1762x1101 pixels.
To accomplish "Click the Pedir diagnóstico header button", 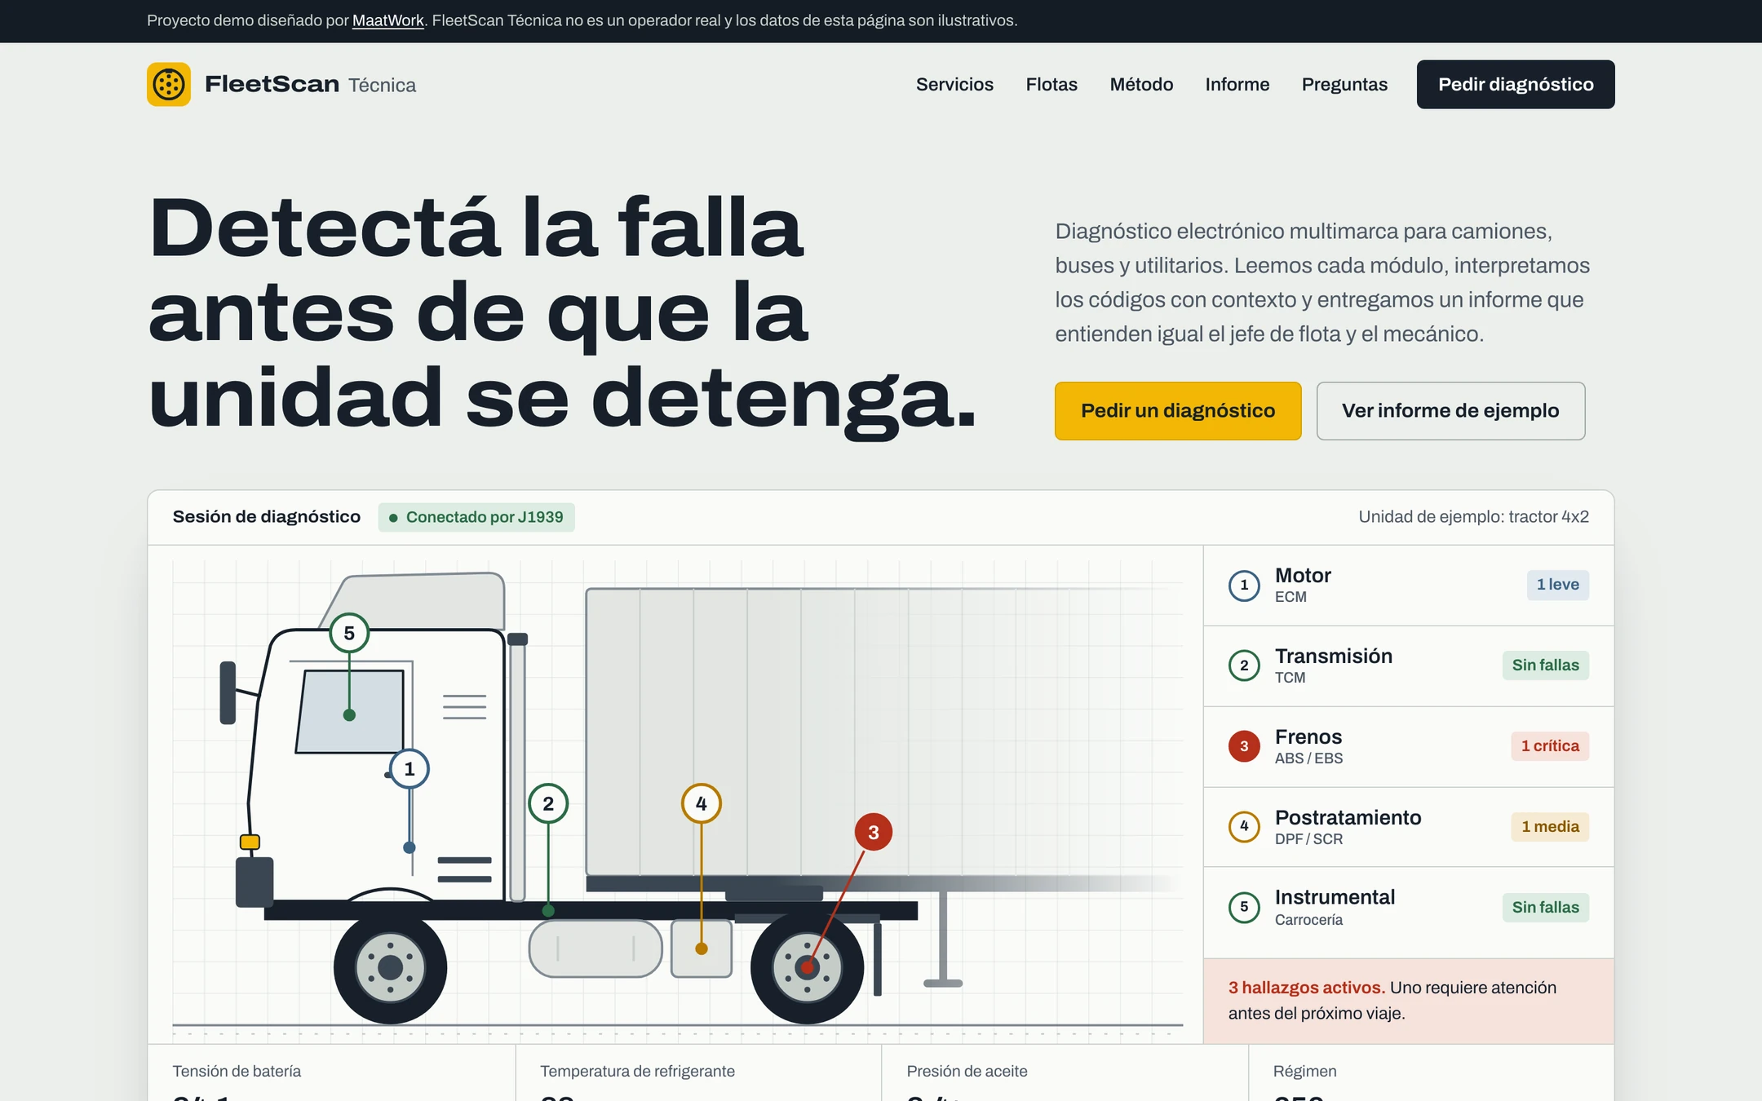I will click(1516, 84).
